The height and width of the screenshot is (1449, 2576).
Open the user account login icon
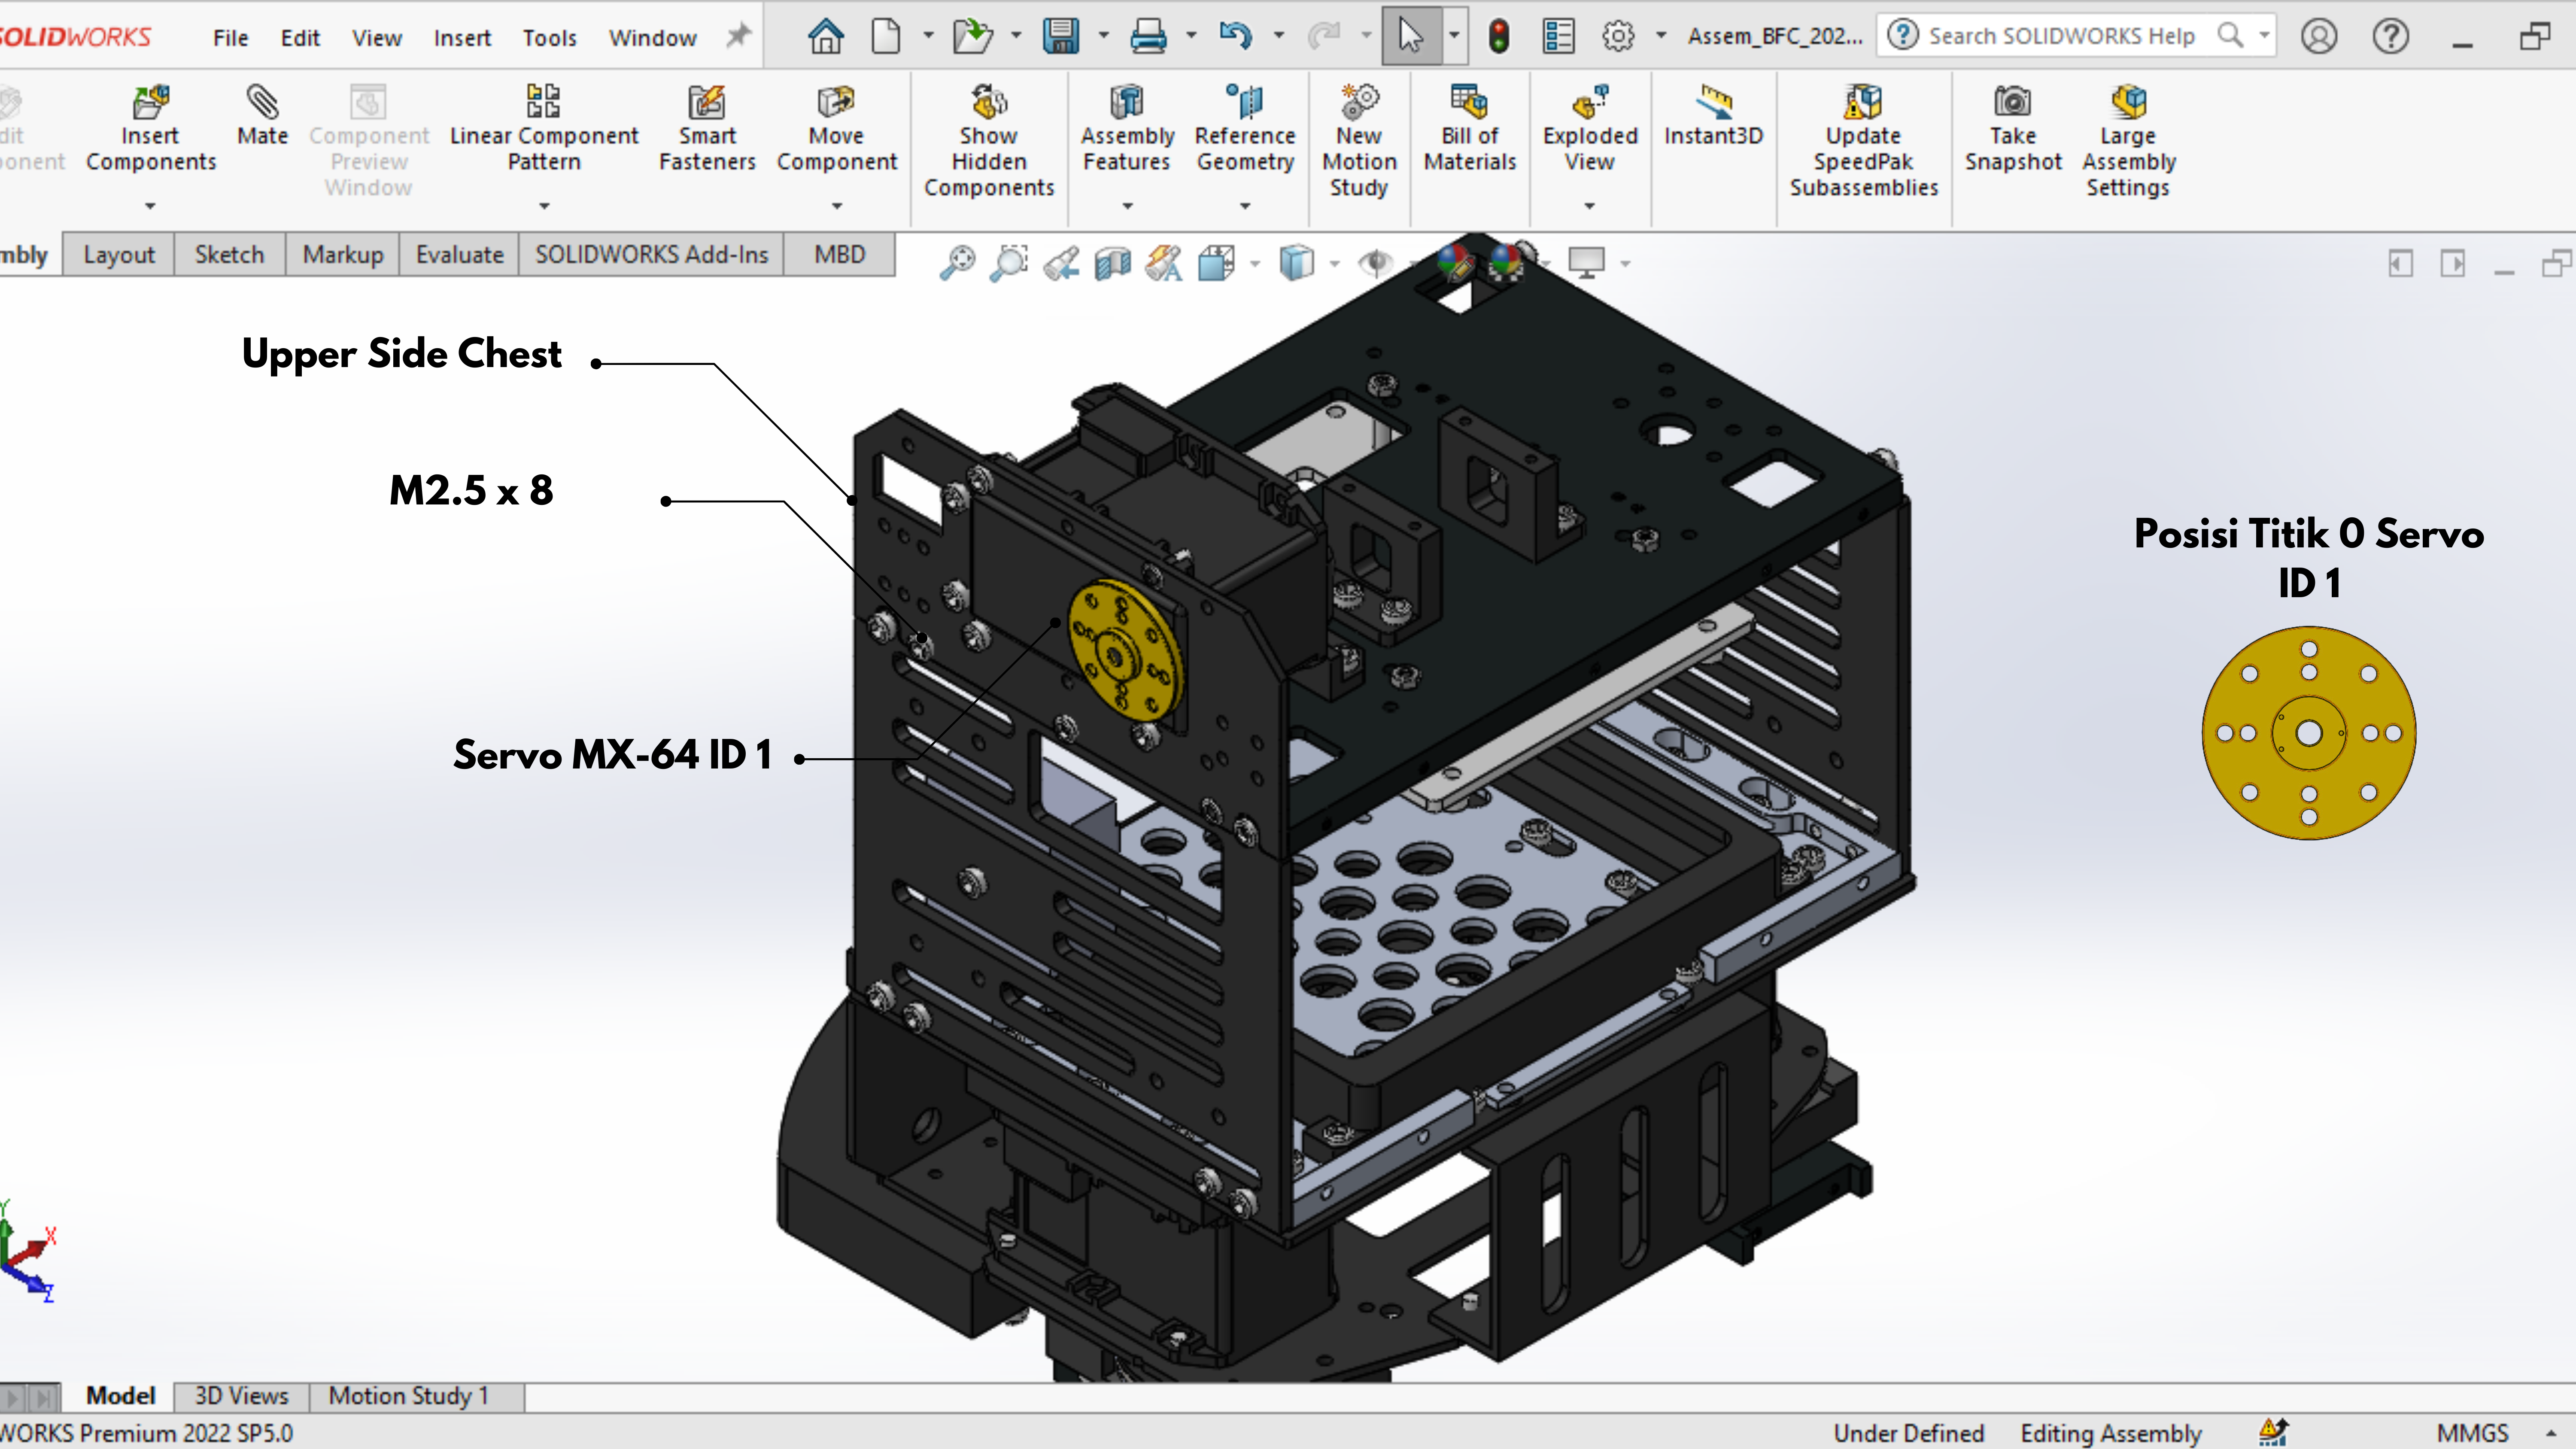(x=2319, y=36)
